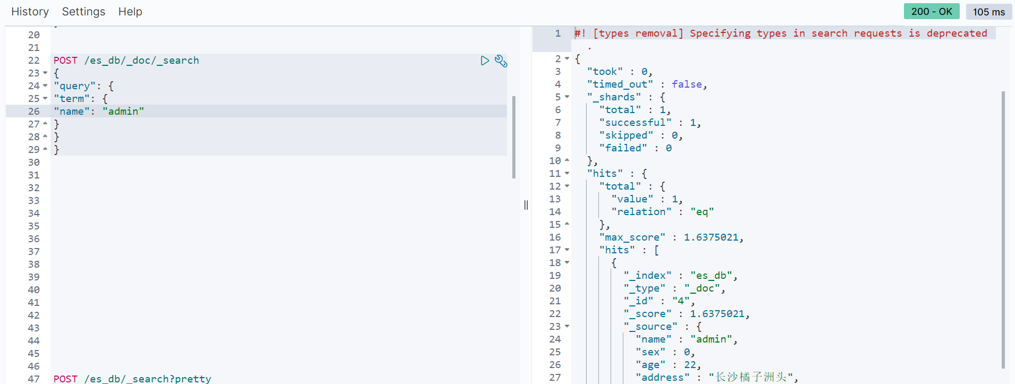The width and height of the screenshot is (1015, 384).
Task: Click the "relation" : "eq" line
Action: (662, 212)
